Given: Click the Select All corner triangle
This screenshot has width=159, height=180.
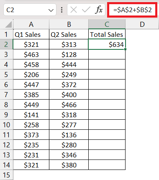Looking at the screenshot, I should tap(8, 25).
